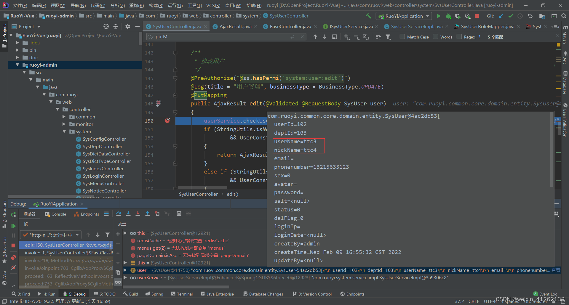This screenshot has height=305, width=569.
Task: Open 6: TODO tool window
Action: coord(105,294)
